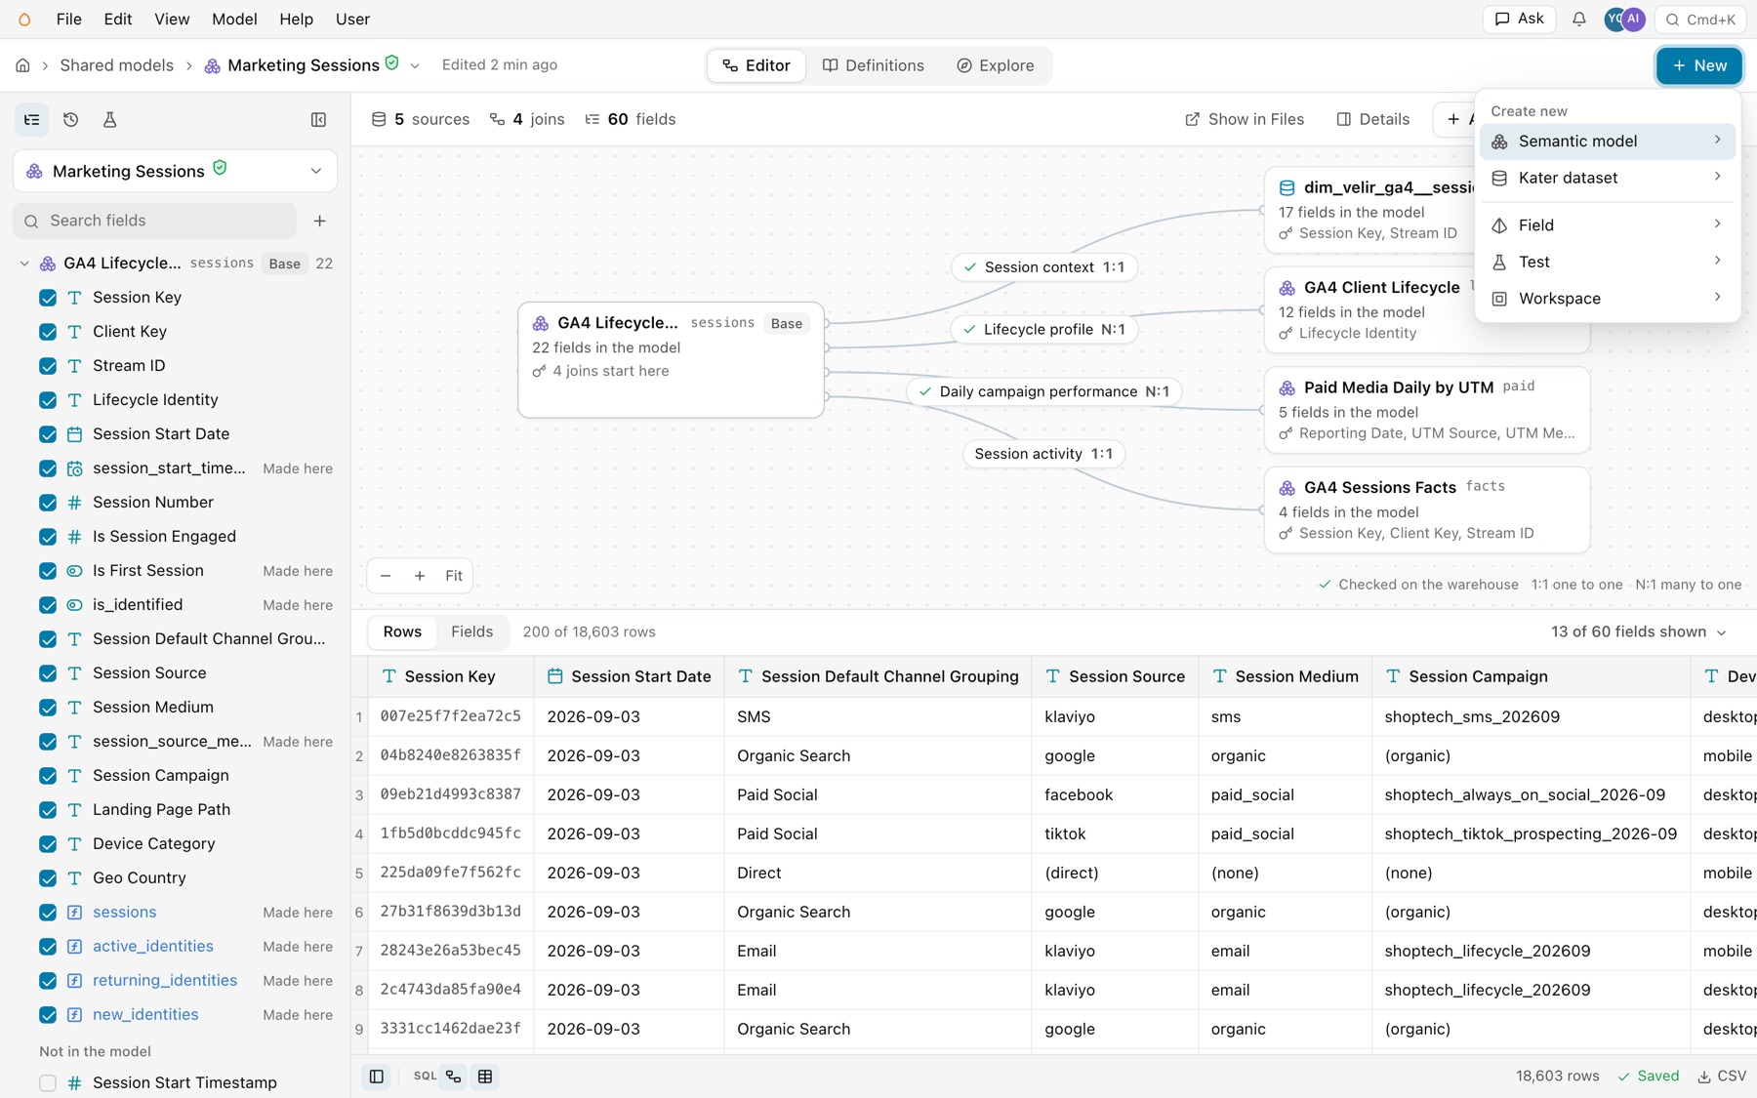The image size is (1757, 1098).
Task: Uncheck the Lifecycle Identity field checkbox
Action: 48,400
